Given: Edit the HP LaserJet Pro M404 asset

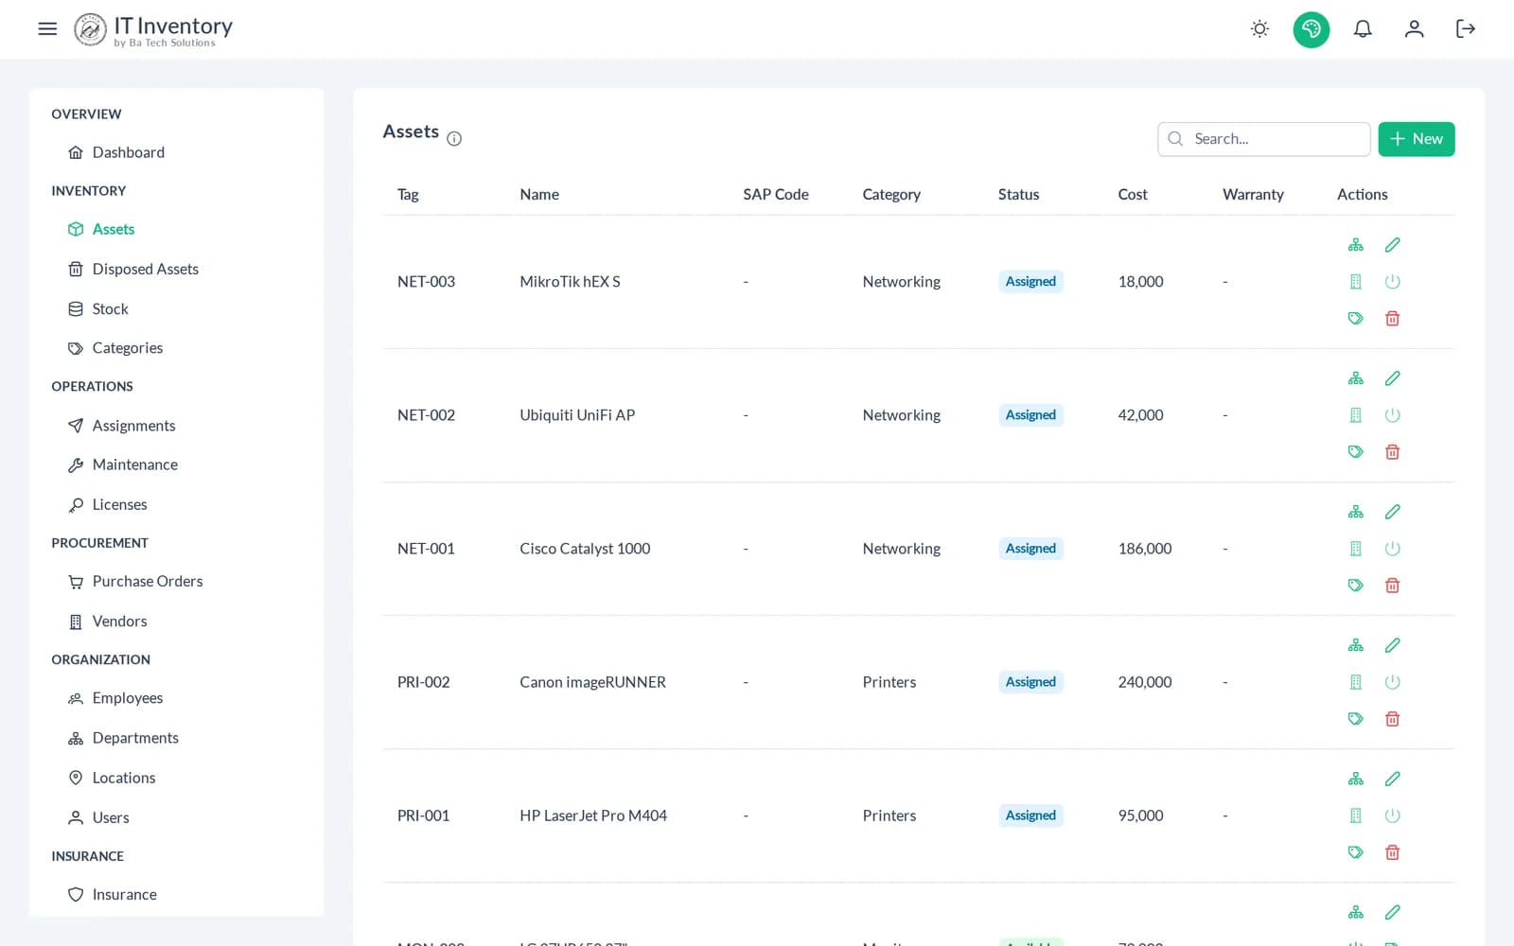Looking at the screenshot, I should [1392, 779].
